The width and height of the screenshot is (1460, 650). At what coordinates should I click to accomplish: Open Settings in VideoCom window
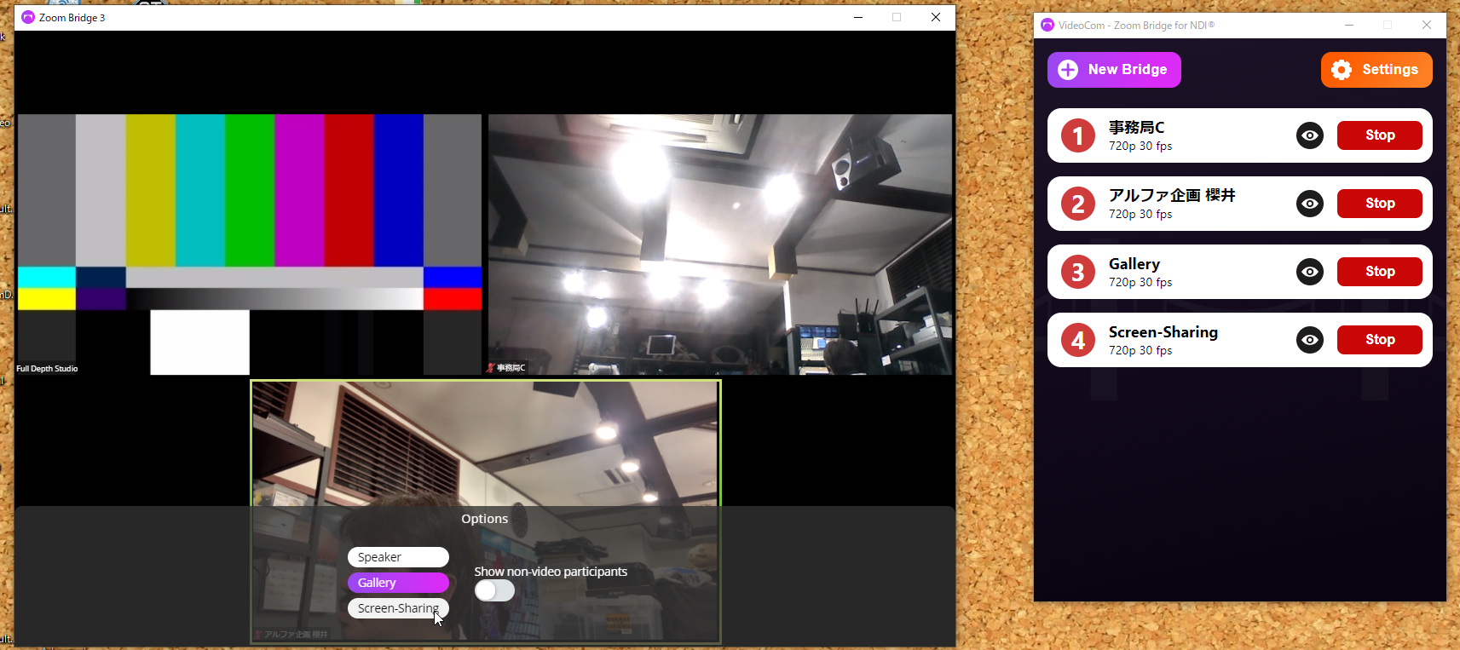pyautogui.click(x=1376, y=70)
